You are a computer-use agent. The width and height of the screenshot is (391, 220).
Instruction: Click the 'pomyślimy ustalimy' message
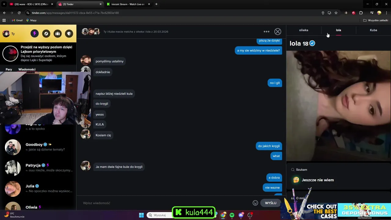click(109, 61)
